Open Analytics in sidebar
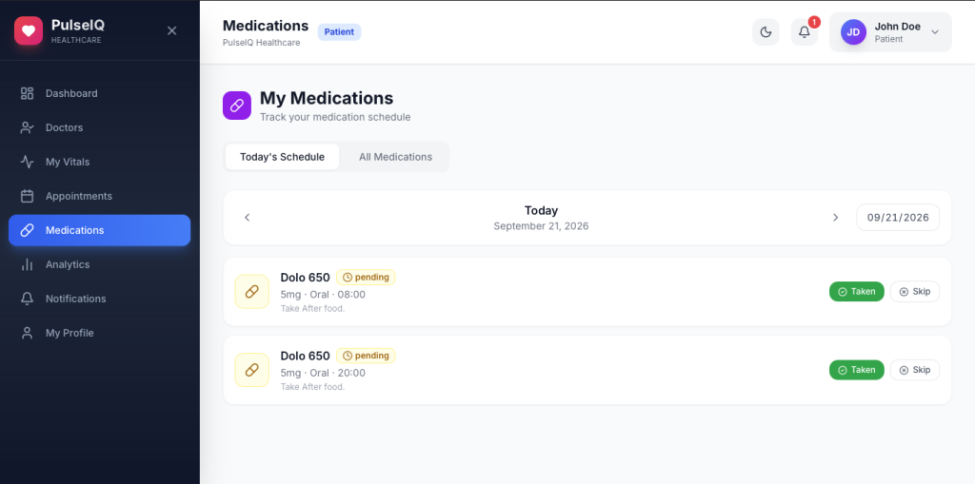975x484 pixels. click(x=99, y=264)
